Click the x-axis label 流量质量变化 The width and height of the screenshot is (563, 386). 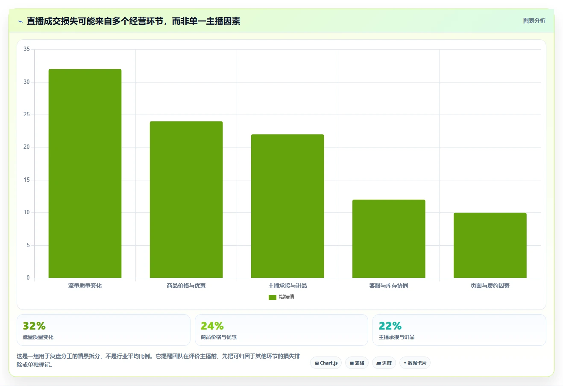tap(85, 286)
